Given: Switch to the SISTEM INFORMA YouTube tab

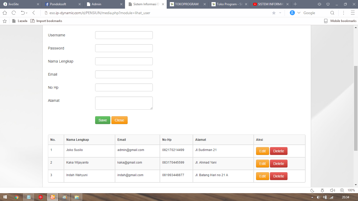Looking at the screenshot, I should 270,4.
